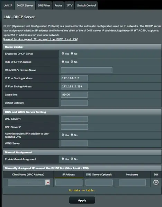Add manual IP entry with plus icon
The height and width of the screenshot is (207, 162).
156,182
